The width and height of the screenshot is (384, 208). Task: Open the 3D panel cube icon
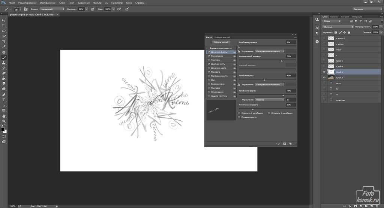coord(317,42)
